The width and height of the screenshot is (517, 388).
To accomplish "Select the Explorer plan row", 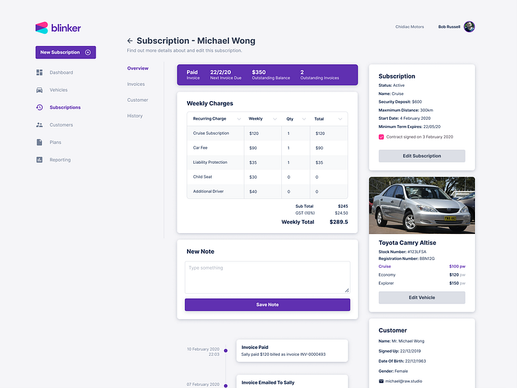I will (421, 283).
